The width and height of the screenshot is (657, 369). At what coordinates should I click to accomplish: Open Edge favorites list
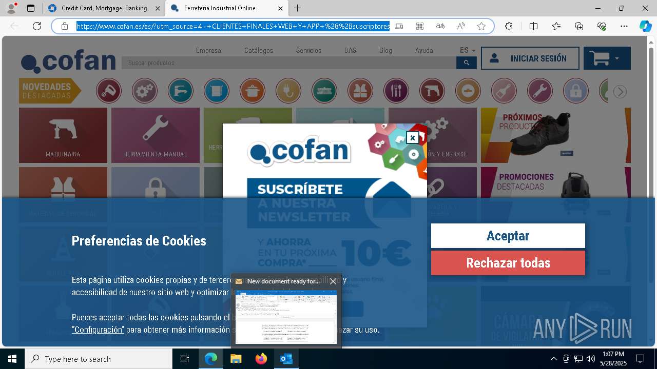click(556, 26)
